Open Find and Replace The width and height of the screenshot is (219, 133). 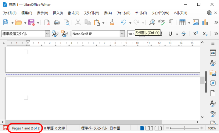pos(152,23)
